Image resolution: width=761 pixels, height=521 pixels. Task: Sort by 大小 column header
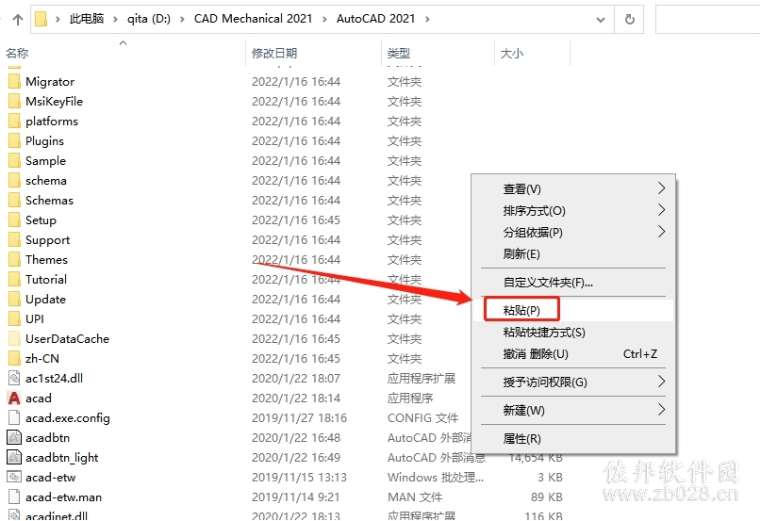pyautogui.click(x=532, y=53)
